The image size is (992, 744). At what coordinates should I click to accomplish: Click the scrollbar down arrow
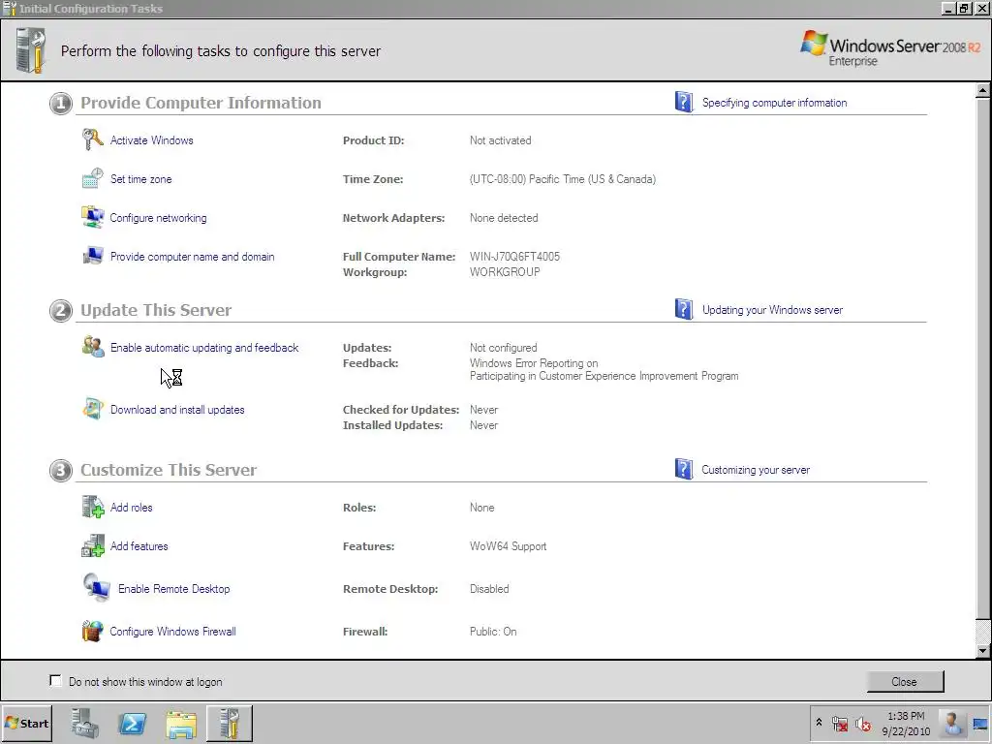(982, 650)
